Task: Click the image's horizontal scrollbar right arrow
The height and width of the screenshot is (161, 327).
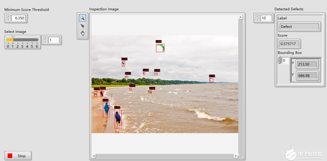Action: pyautogui.click(x=236, y=156)
